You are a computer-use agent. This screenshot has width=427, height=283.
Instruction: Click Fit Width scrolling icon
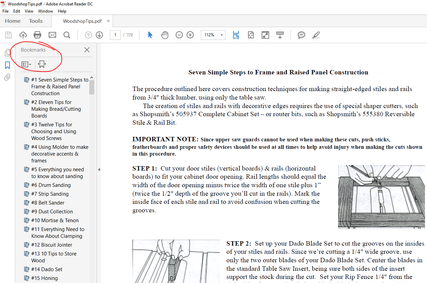pos(236,35)
